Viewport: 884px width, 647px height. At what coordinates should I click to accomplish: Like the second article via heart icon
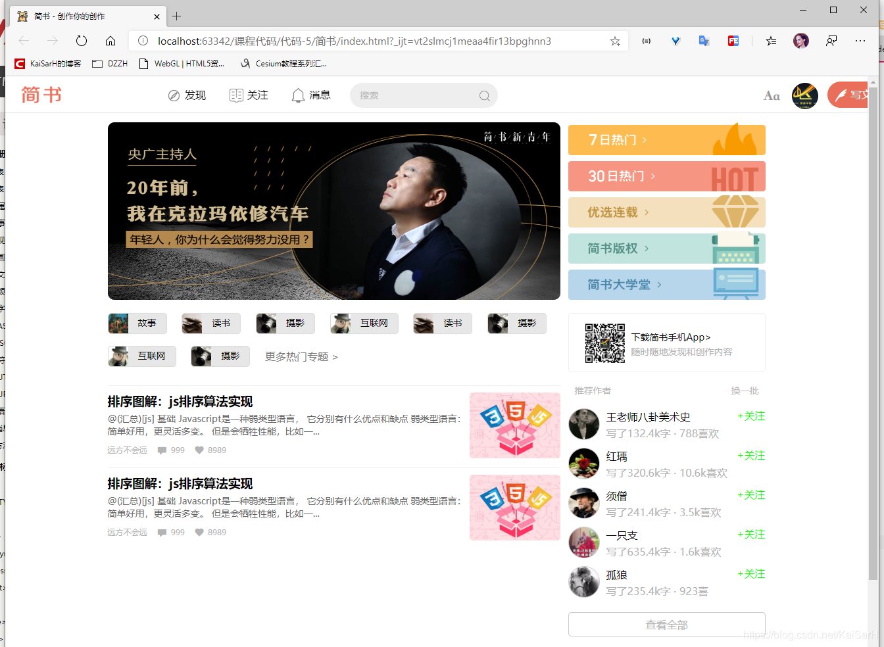click(199, 532)
